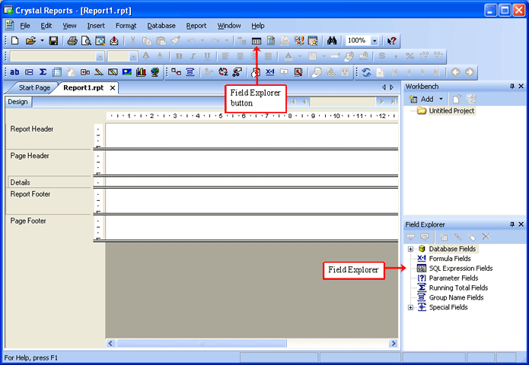This screenshot has height=365, width=529.
Task: Click the Insert Summary sigma icon
Action: click(x=43, y=72)
